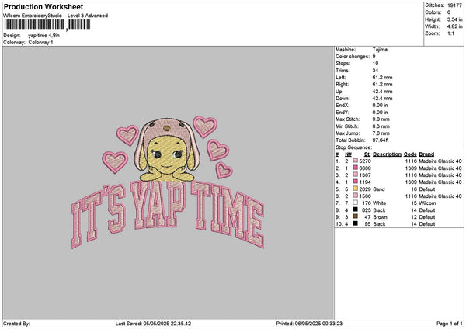
Task: Pick the pink swatch in stop row 1
Action: click(x=356, y=161)
